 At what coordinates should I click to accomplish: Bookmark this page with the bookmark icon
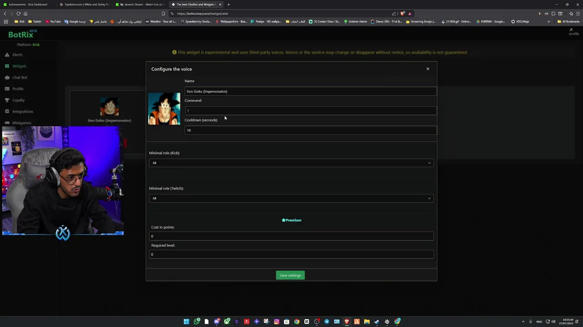pos(163,14)
